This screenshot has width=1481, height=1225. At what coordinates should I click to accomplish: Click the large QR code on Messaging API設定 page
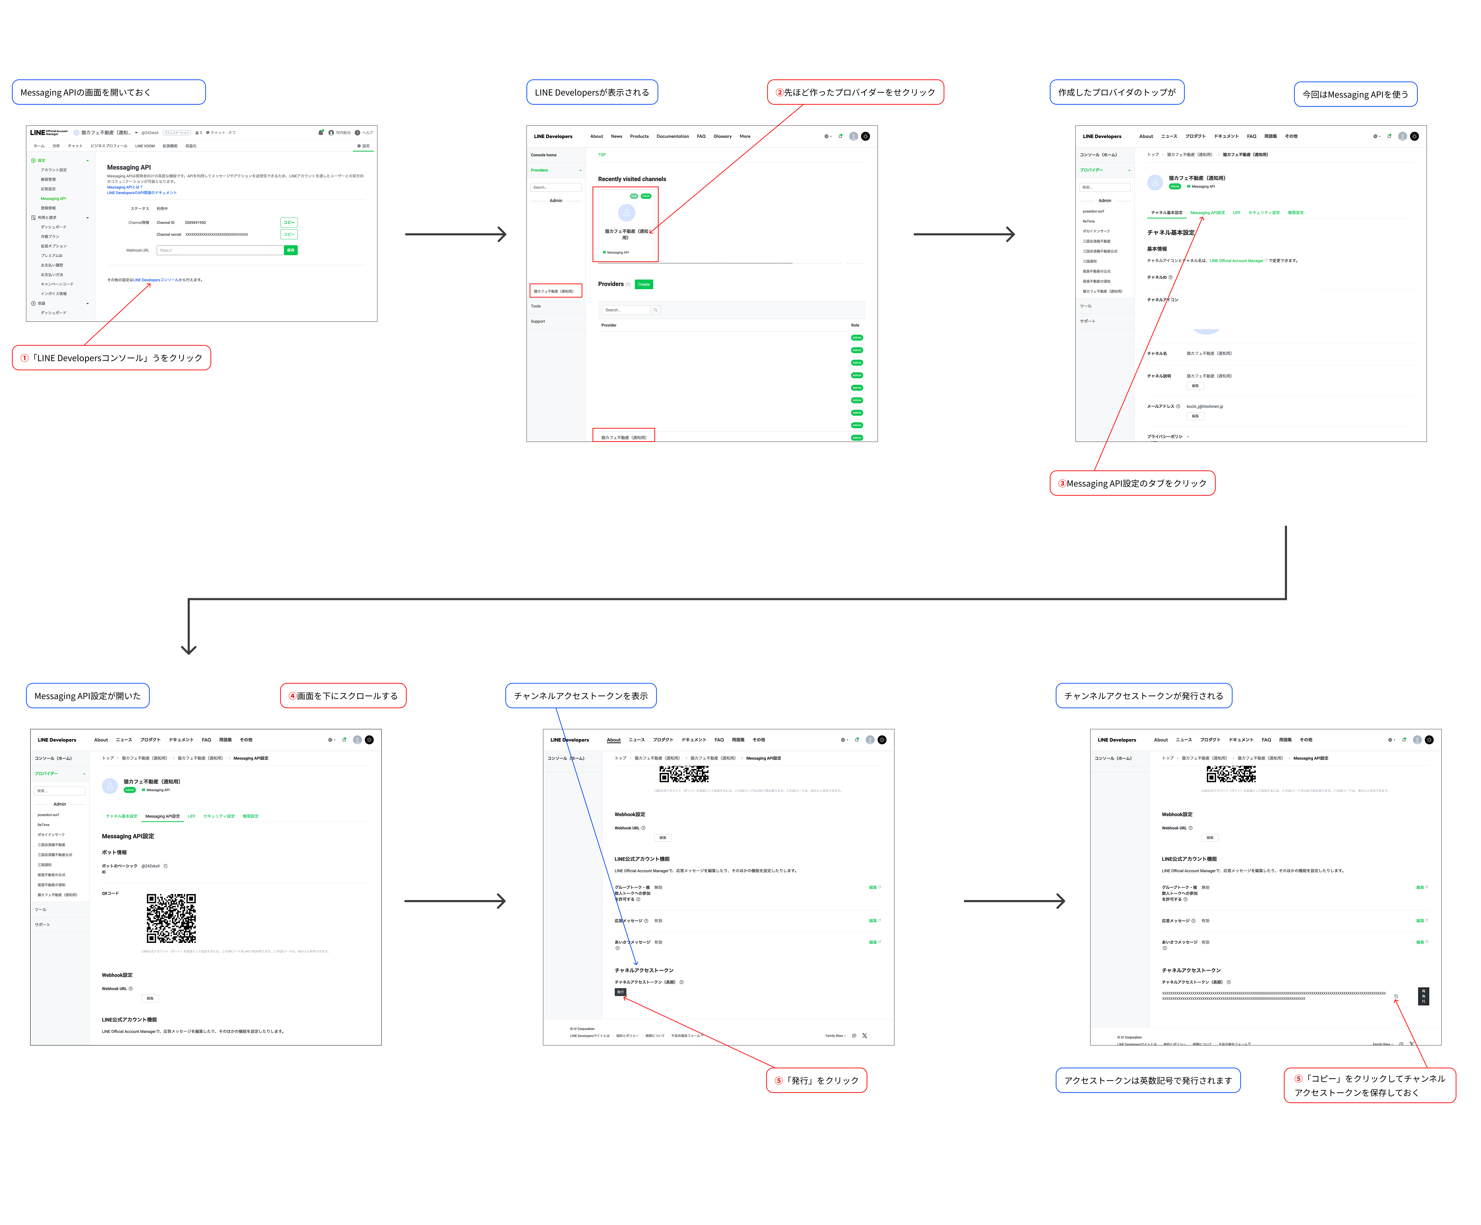click(172, 918)
